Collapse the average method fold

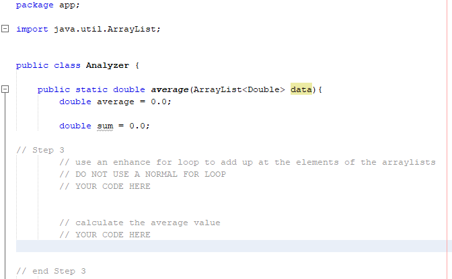(5, 89)
